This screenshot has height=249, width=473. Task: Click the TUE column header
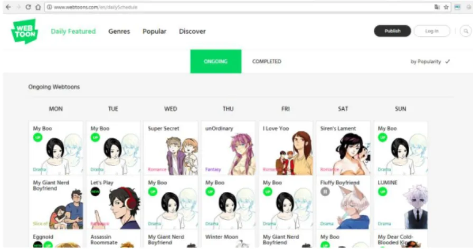pyautogui.click(x=113, y=109)
